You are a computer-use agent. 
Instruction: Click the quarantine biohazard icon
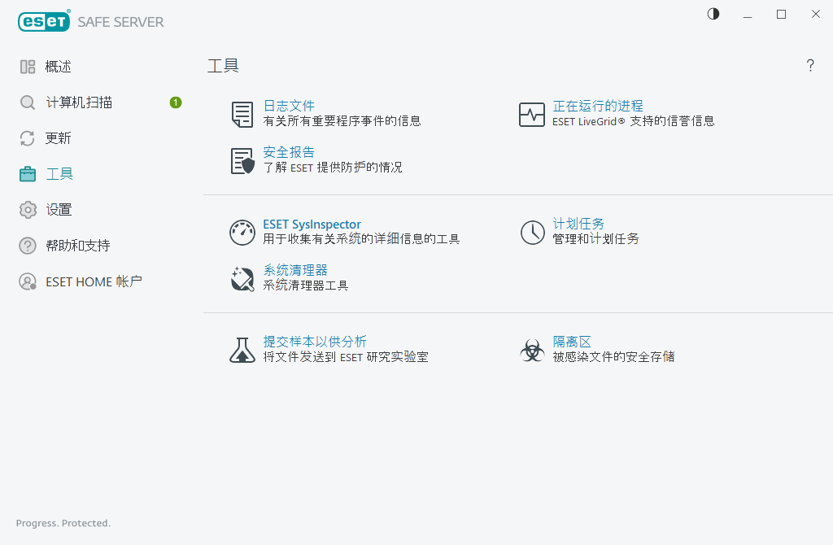pos(532,350)
